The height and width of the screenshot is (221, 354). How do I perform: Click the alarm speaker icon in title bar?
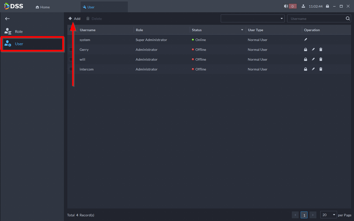pyautogui.click(x=286, y=6)
